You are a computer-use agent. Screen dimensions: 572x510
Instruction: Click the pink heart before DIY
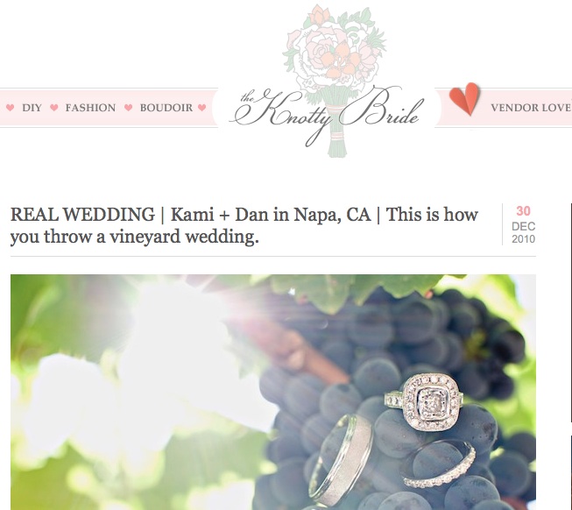pos(11,108)
